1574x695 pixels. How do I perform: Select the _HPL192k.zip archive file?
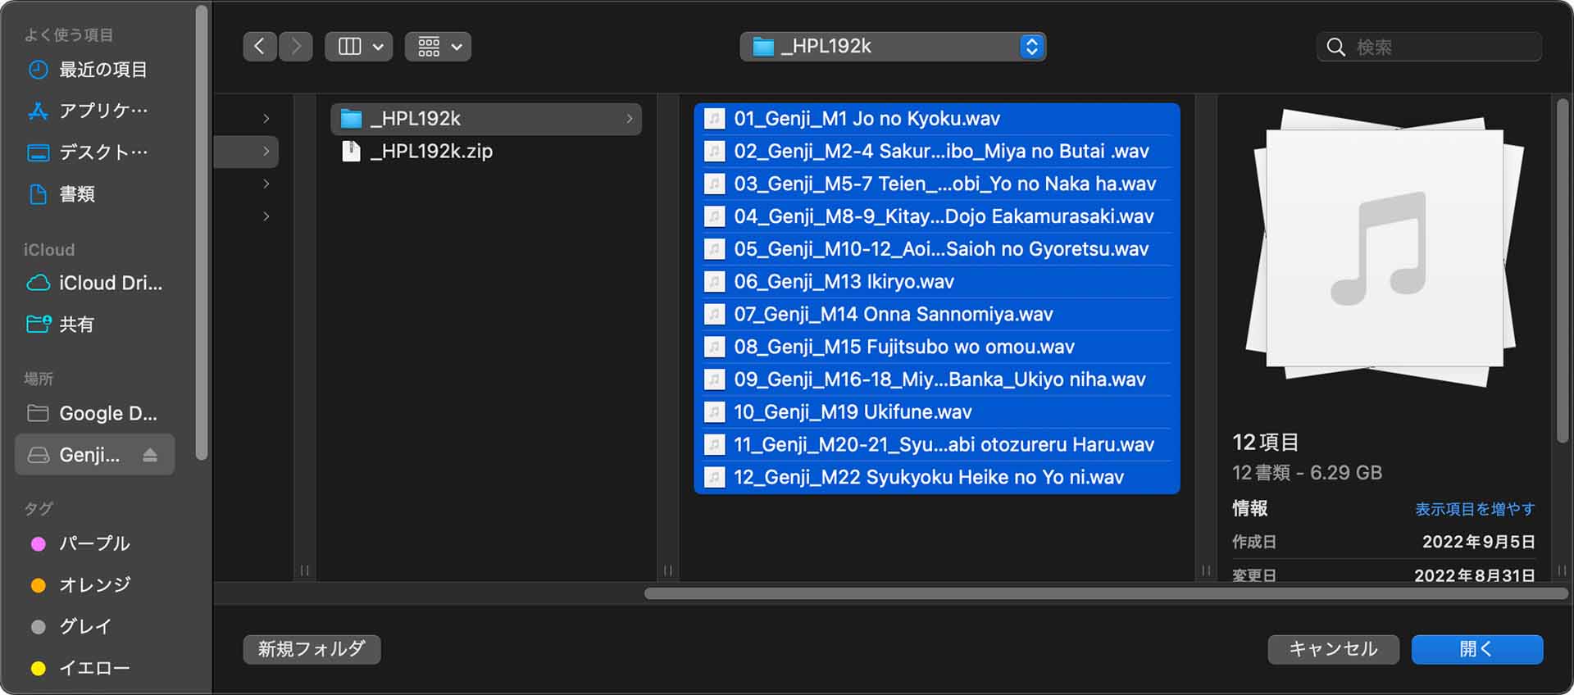(430, 152)
